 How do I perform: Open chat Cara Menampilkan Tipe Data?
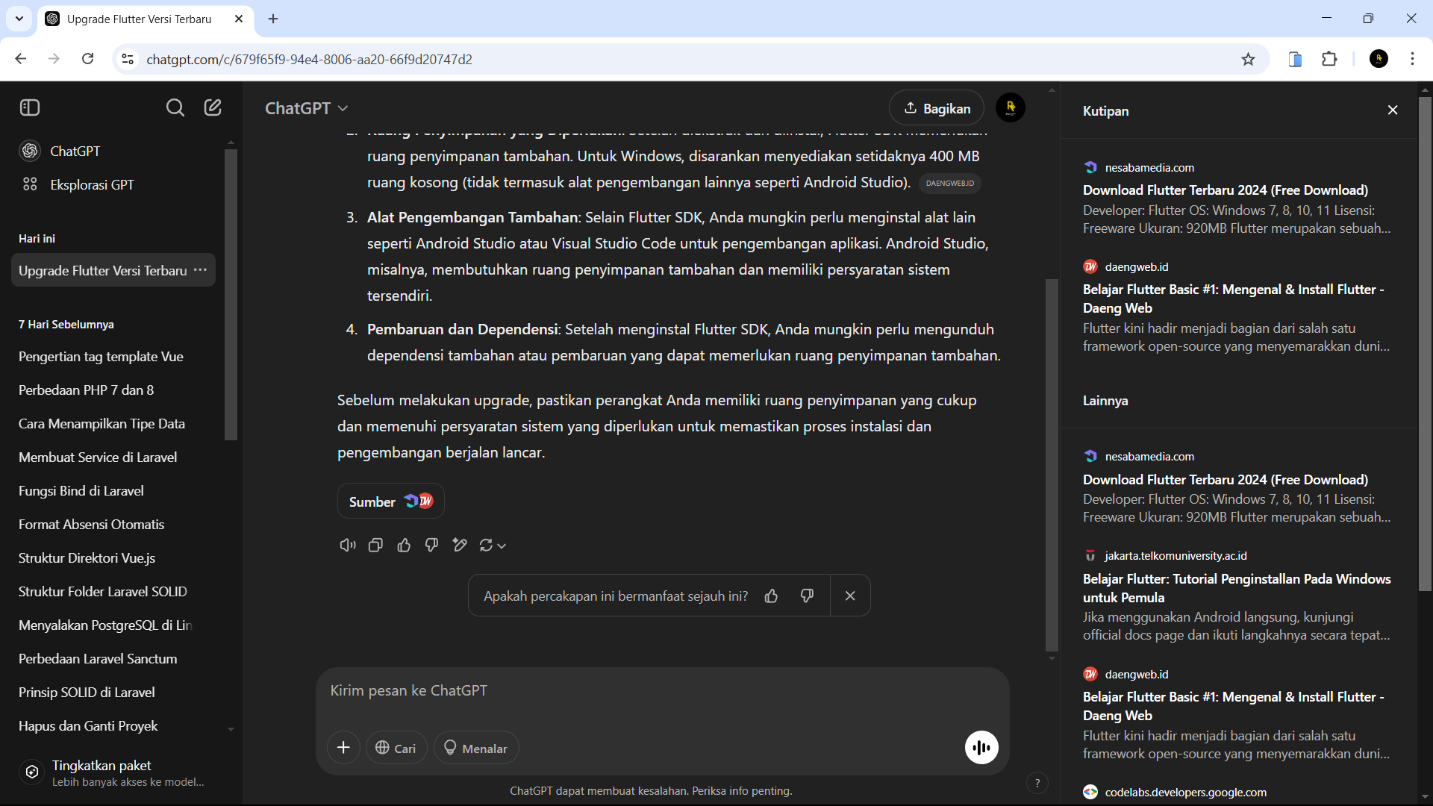coord(113,424)
